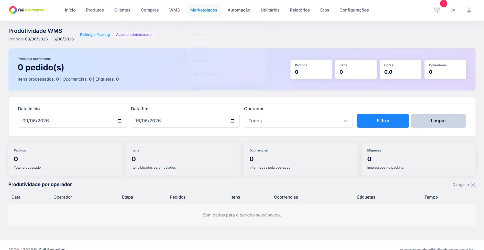Click the Etiquetas table column header

pyautogui.click(x=366, y=197)
